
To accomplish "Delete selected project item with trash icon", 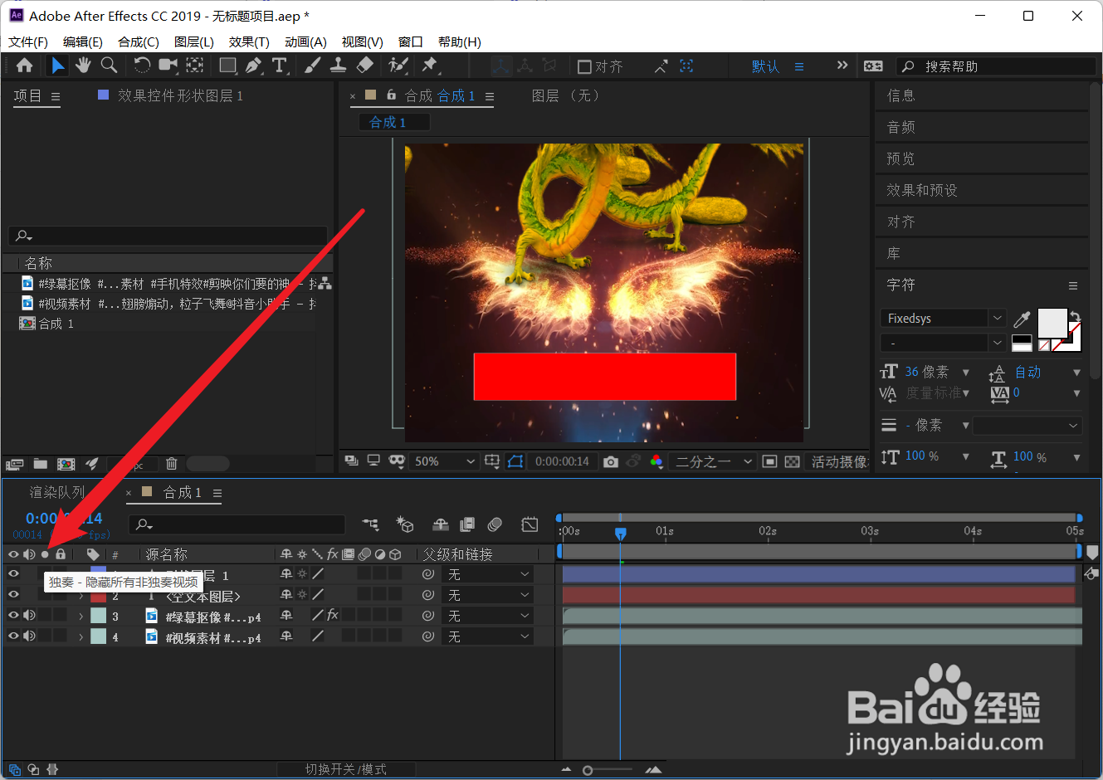I will [171, 464].
